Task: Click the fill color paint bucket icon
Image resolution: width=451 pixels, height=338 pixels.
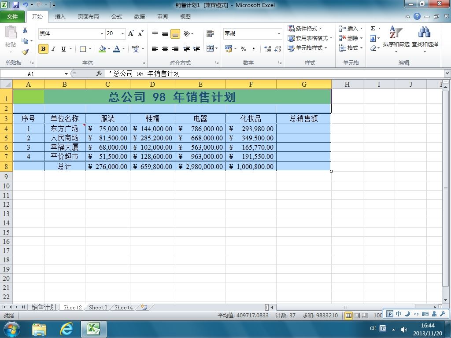Action: (x=102, y=49)
